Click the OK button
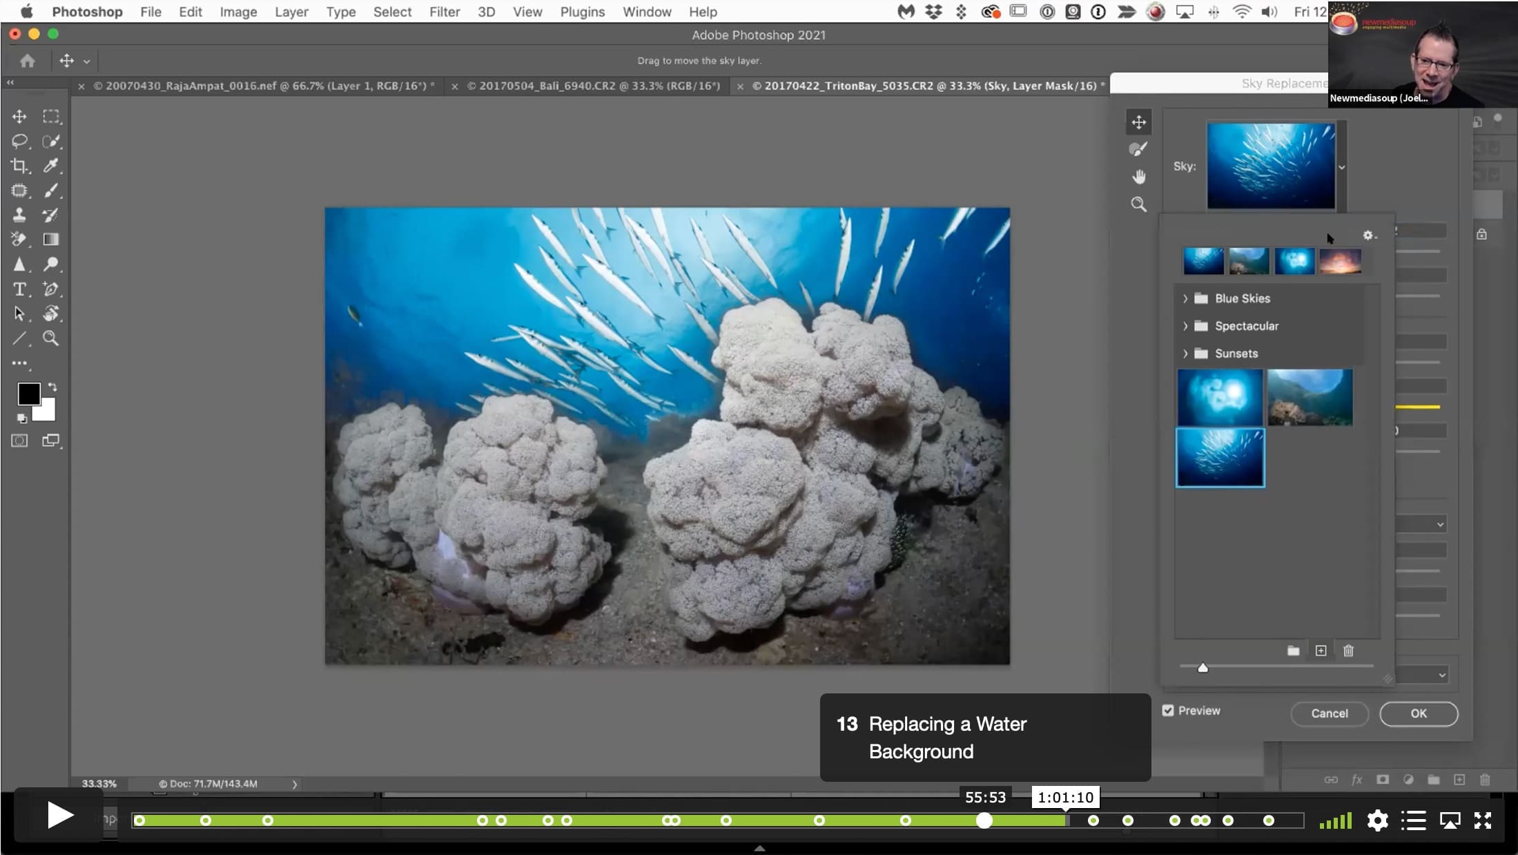Image resolution: width=1518 pixels, height=855 pixels. pos(1419,713)
